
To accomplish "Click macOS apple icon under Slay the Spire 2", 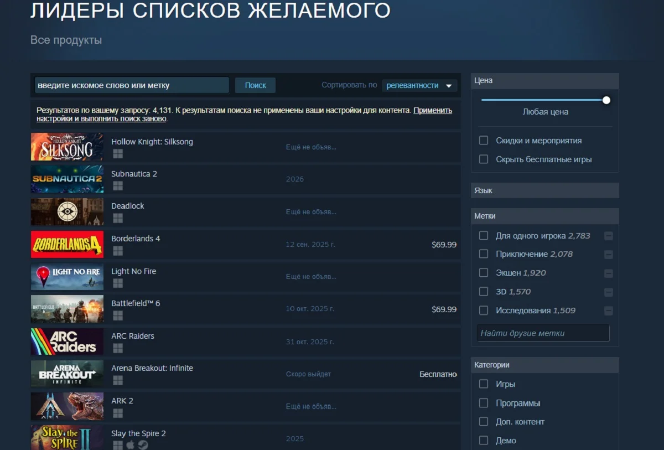I will [x=131, y=445].
